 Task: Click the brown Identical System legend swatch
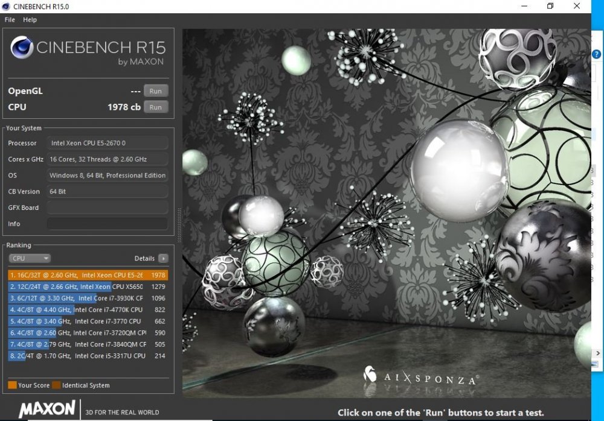coord(56,385)
